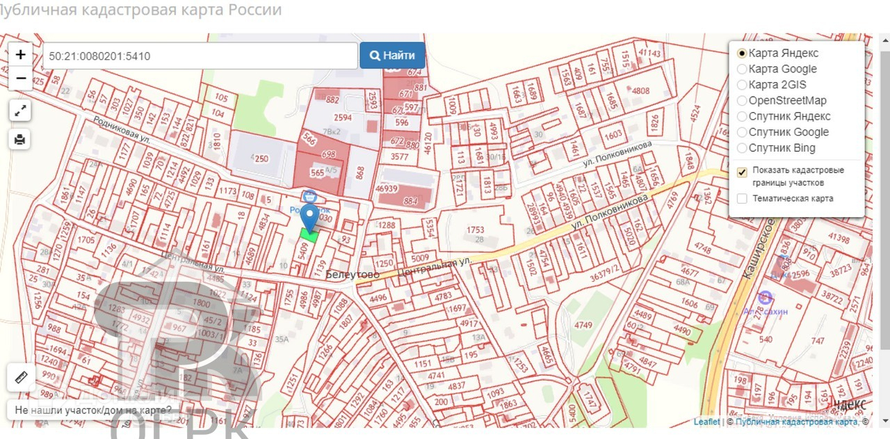Click the Белеутово settlement label

353,276
